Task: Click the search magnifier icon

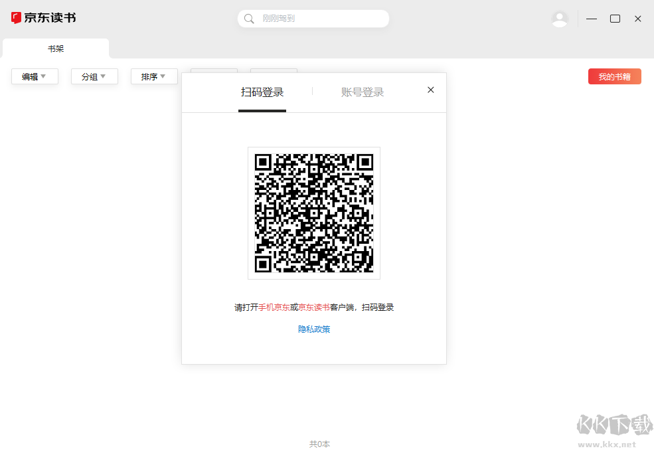Action: pos(249,19)
